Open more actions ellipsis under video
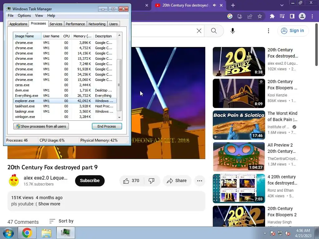Screen dimensions: 319x239 point(200,181)
